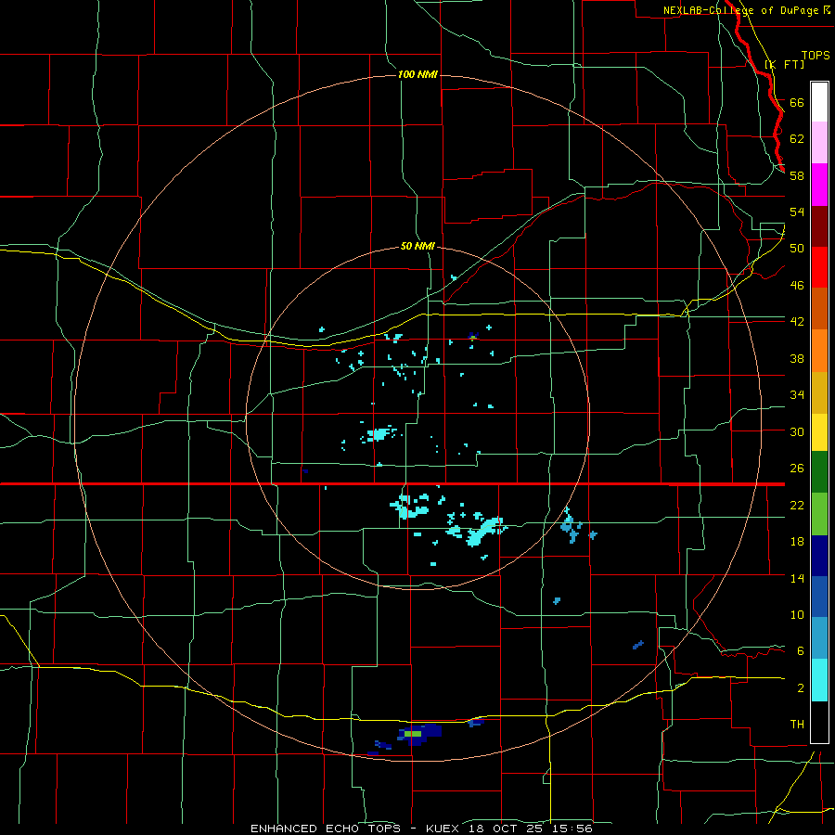Click the black TH legend band
This screenshot has width=835, height=835.
click(x=819, y=722)
